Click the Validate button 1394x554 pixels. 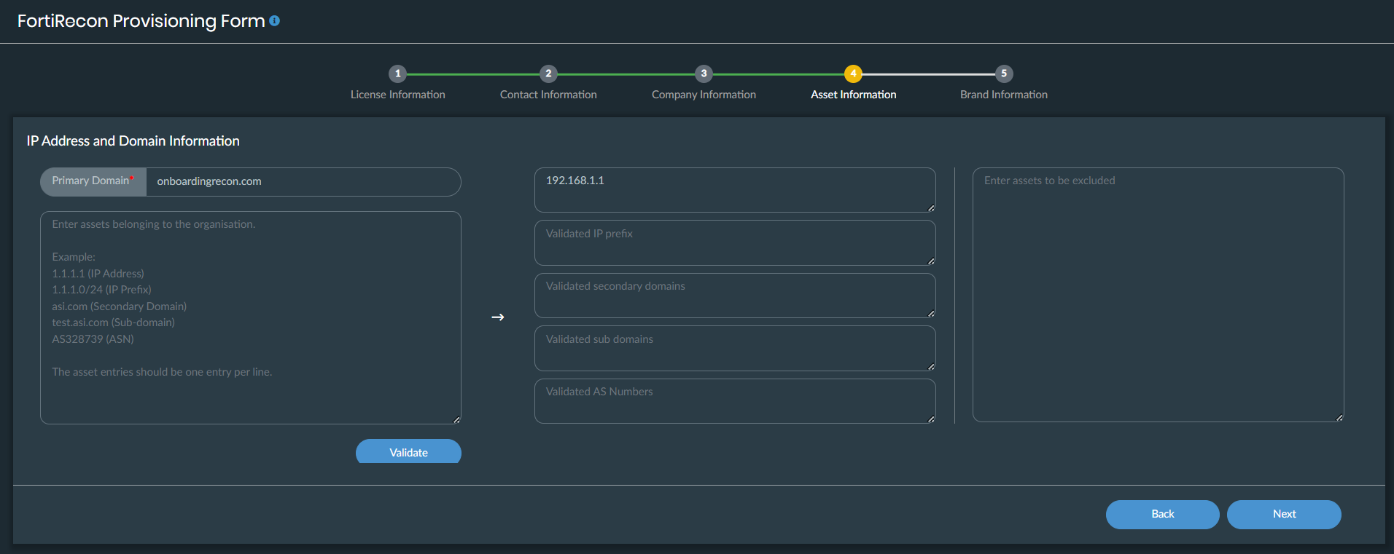(408, 451)
